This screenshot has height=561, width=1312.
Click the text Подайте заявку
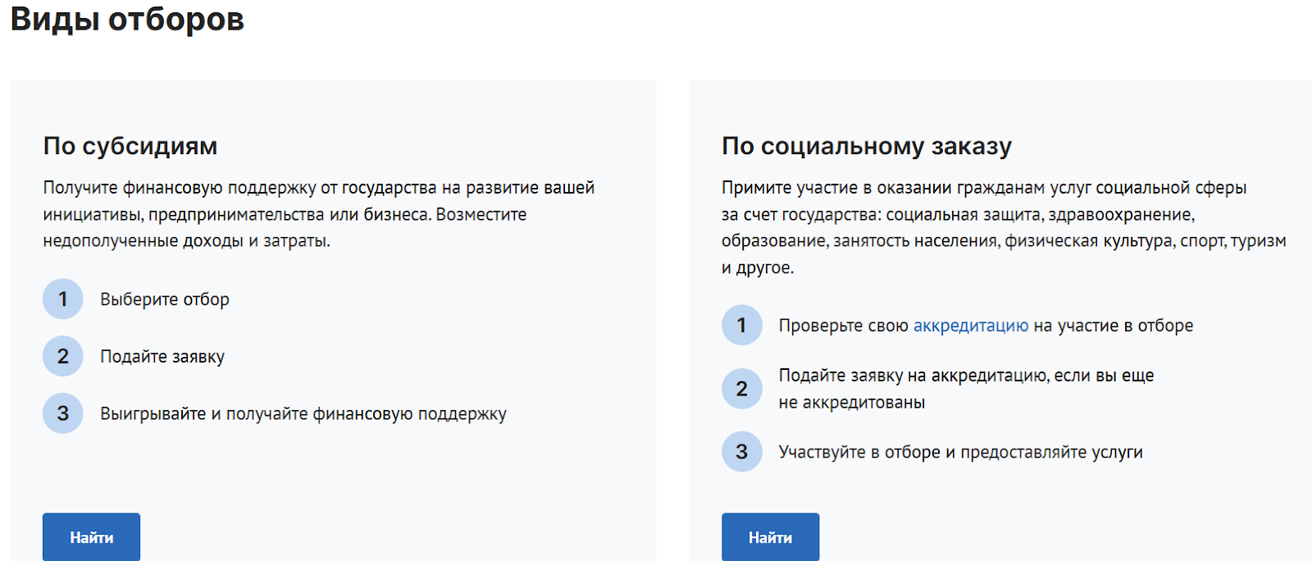click(162, 357)
